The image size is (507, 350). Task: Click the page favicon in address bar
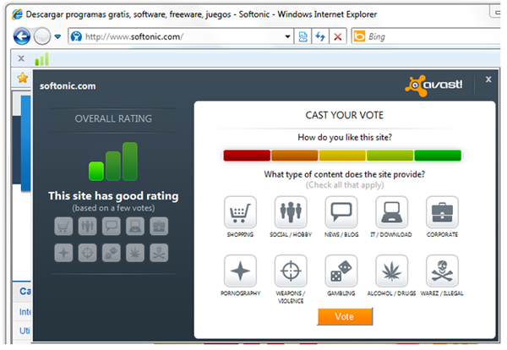pyautogui.click(x=76, y=36)
